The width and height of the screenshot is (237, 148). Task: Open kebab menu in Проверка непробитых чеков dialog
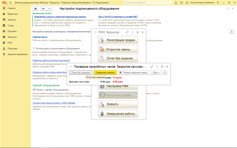tap(157, 66)
